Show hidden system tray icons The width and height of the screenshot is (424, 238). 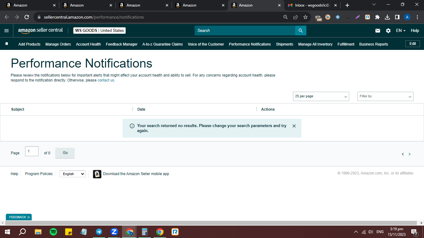coord(356,232)
